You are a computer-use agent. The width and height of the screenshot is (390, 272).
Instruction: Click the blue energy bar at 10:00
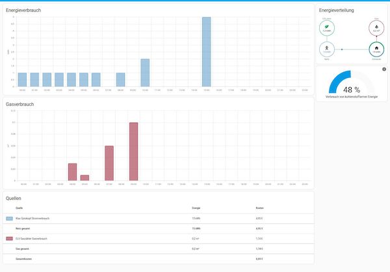145,73
